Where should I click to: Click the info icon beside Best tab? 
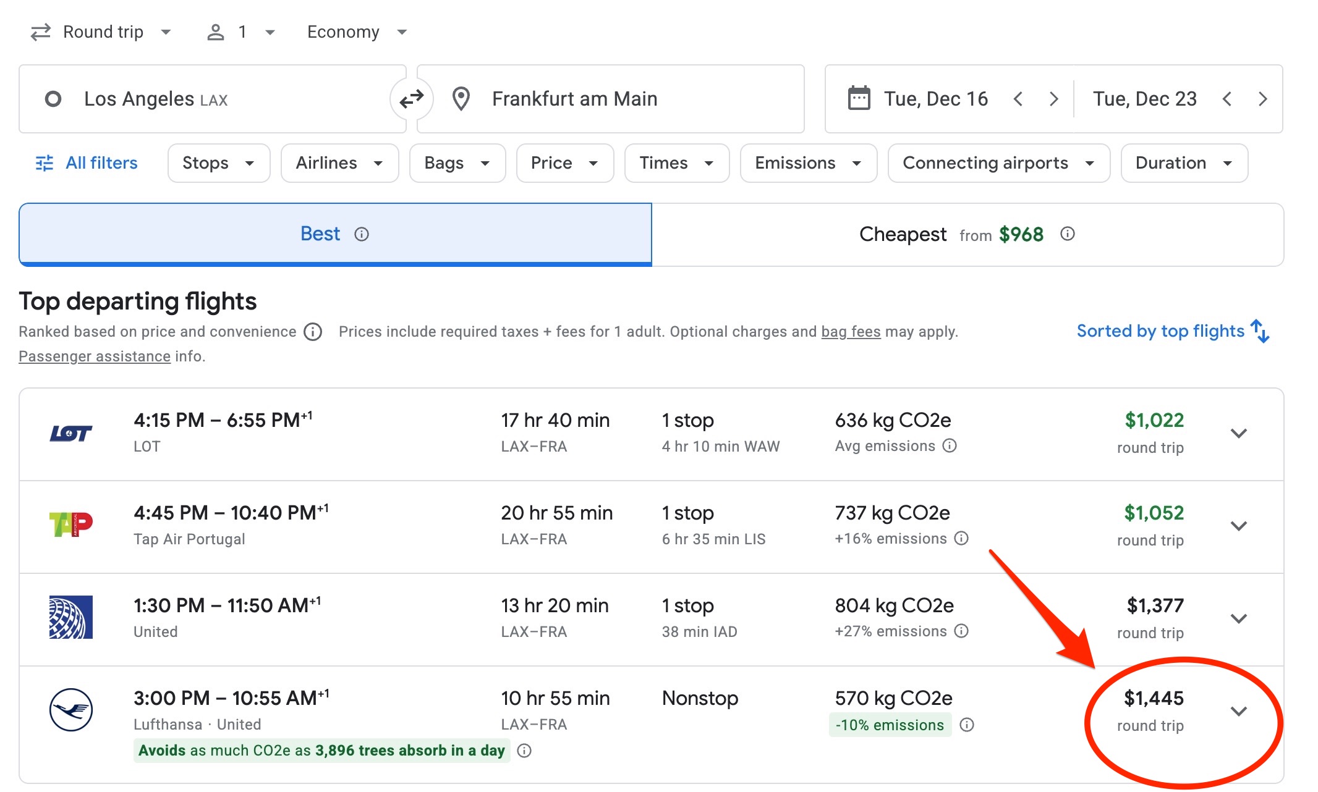[x=362, y=234]
